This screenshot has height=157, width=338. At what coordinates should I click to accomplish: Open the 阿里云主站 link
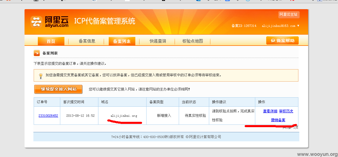coord(289,14)
